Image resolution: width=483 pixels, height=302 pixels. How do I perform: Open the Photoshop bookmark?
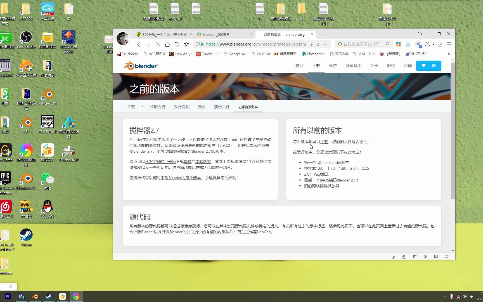point(313,54)
